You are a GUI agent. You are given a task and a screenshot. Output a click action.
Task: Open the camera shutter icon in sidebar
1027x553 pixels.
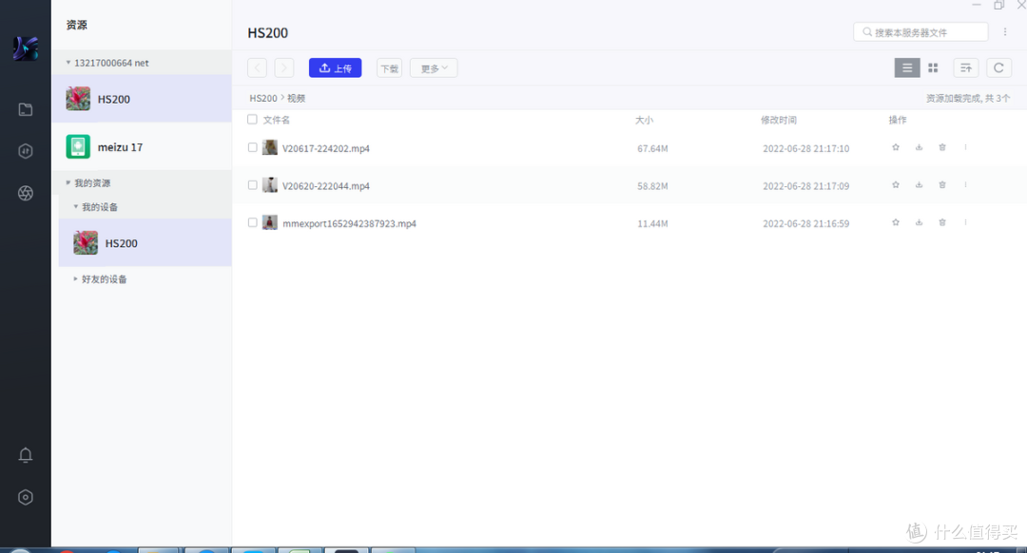[26, 193]
